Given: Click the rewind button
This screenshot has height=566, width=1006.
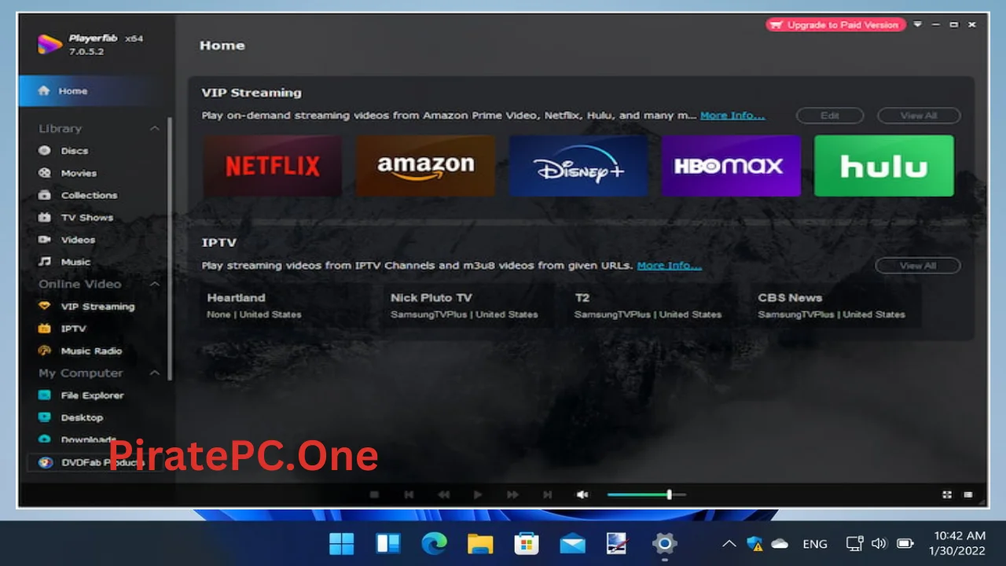Looking at the screenshot, I should [x=443, y=494].
